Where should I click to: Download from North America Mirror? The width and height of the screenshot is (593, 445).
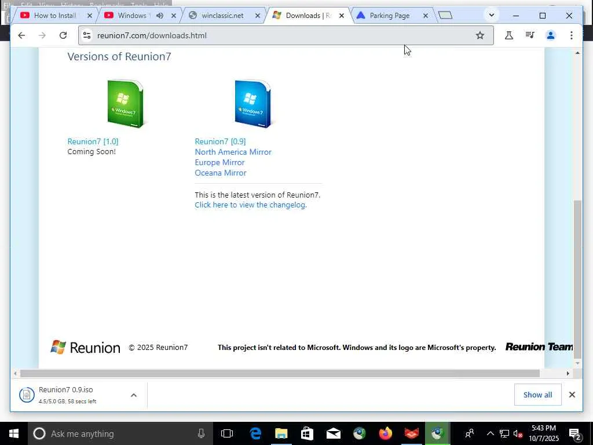point(233,152)
